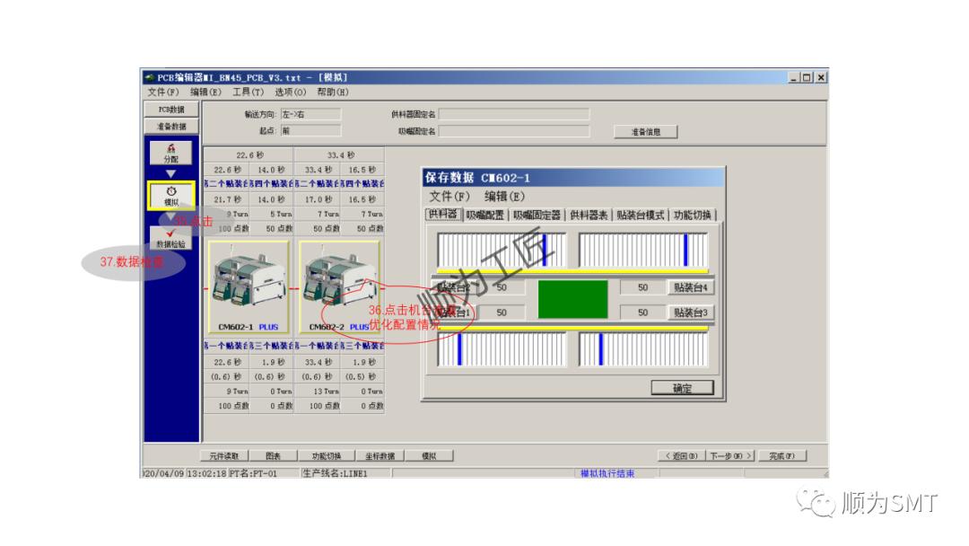Click the 准备信息 button
969x546 pixels.
[645, 132]
